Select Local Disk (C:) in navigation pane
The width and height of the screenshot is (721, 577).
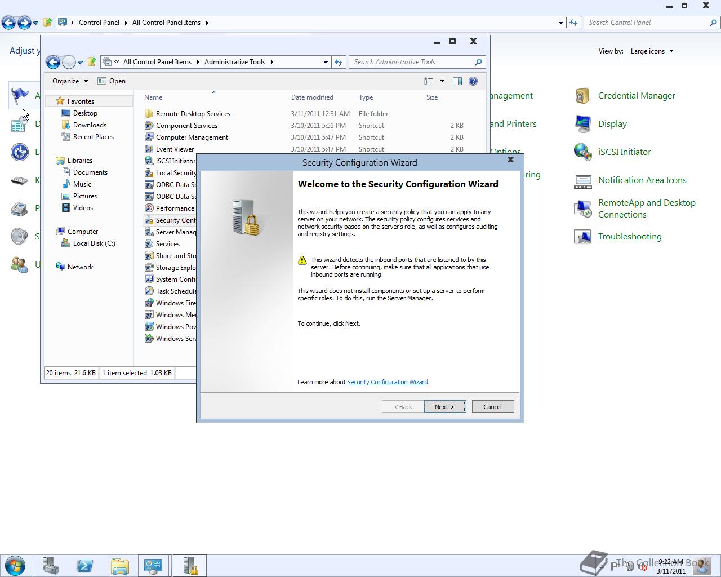(x=94, y=243)
